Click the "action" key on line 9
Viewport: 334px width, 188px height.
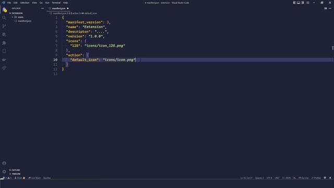click(x=74, y=55)
